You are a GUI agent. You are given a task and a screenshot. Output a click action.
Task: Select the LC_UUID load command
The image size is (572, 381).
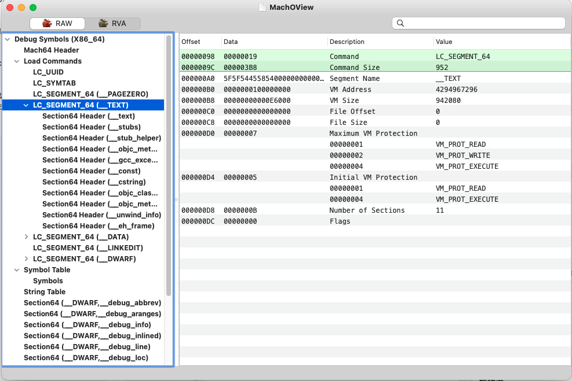(48, 72)
